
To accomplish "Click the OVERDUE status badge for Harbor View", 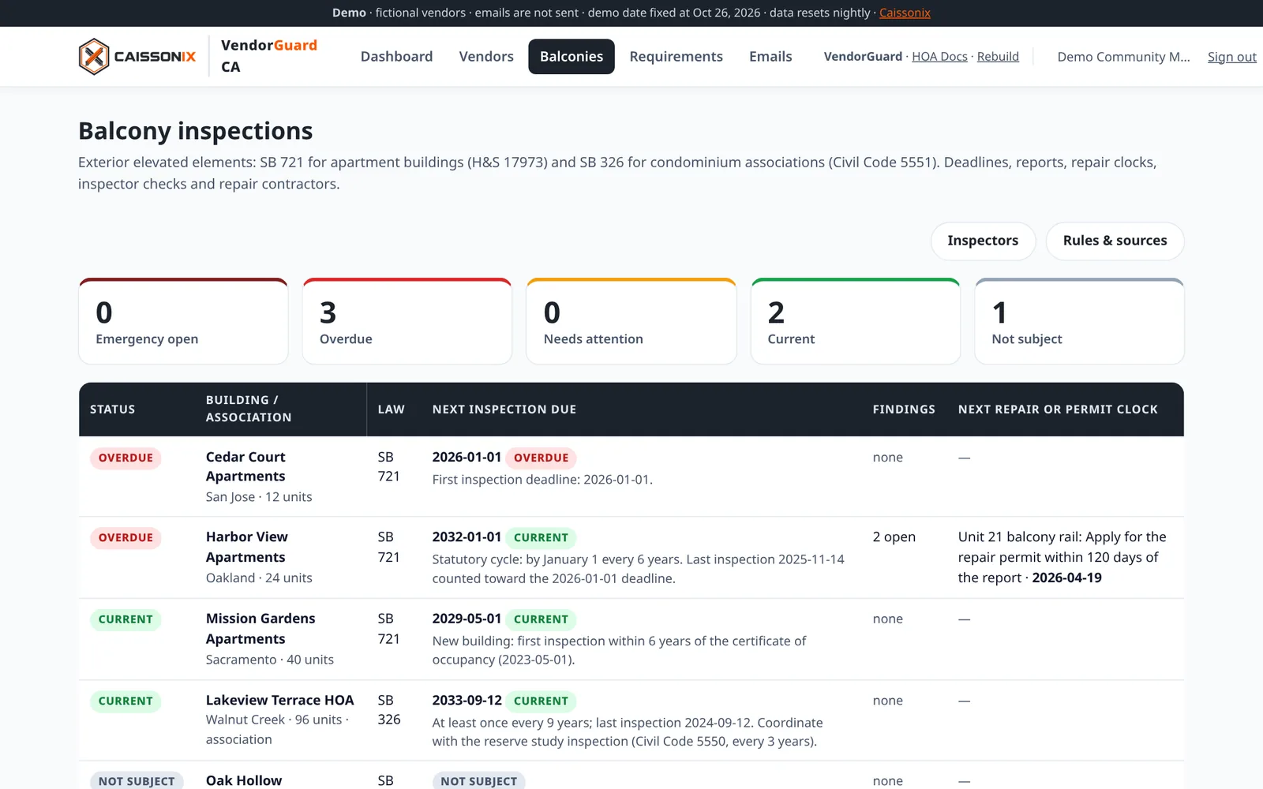I will click(x=126, y=538).
